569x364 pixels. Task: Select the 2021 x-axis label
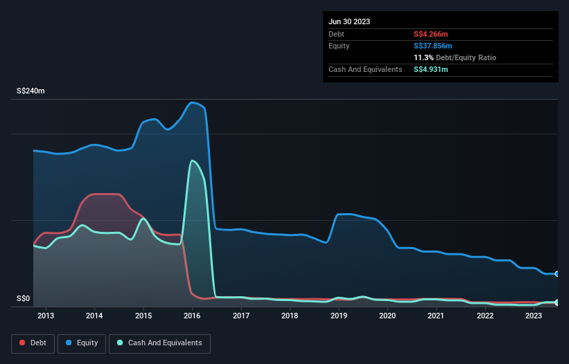pos(436,316)
